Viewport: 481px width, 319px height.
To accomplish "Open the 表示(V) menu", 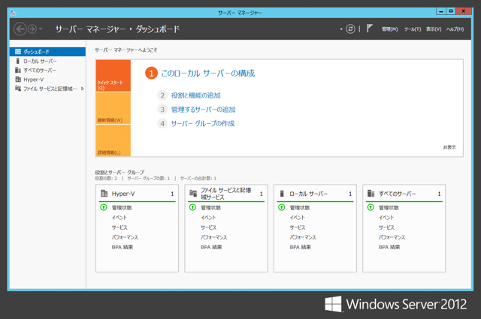I will click(434, 29).
